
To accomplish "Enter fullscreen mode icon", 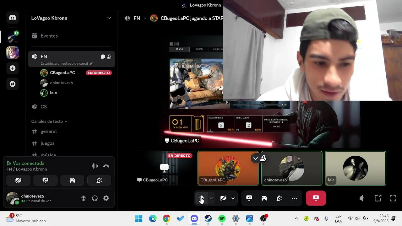I will click(x=393, y=198).
